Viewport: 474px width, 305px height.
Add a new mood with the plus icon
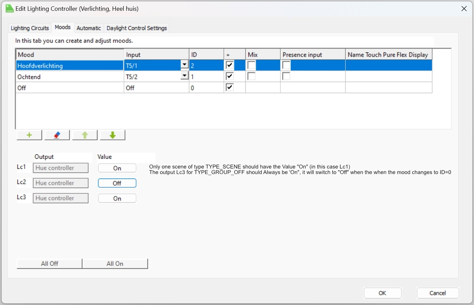tap(29, 135)
